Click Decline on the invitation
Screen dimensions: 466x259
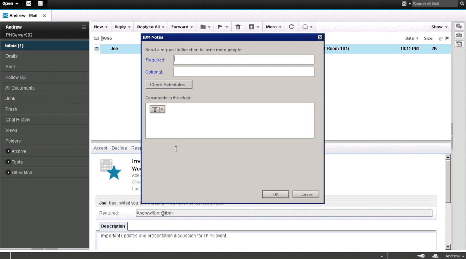click(119, 148)
